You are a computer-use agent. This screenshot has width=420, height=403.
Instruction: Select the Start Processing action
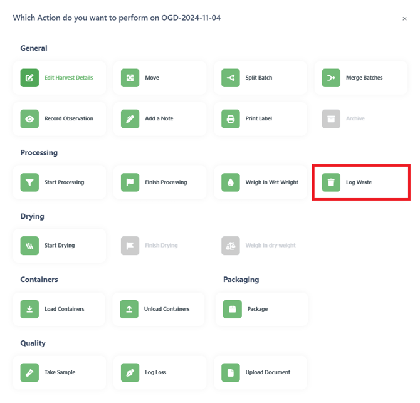pos(60,182)
